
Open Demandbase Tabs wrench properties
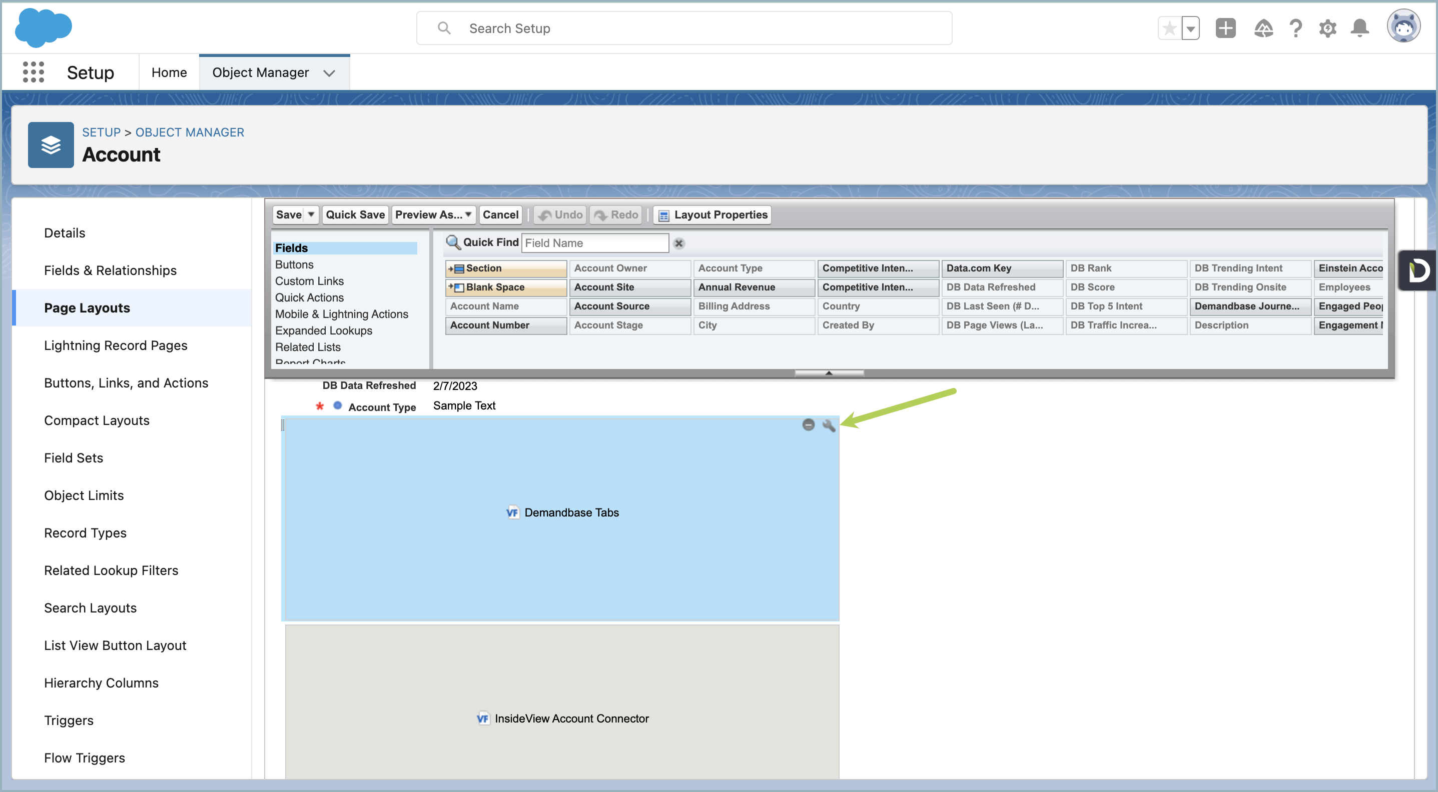tap(829, 425)
